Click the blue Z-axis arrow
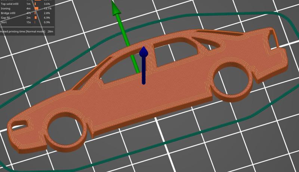299x172 pixels. 144,66
